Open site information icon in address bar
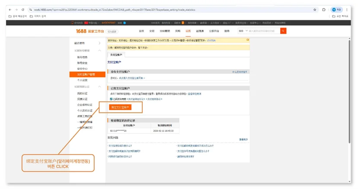The width and height of the screenshot is (358, 189). click(31, 10)
